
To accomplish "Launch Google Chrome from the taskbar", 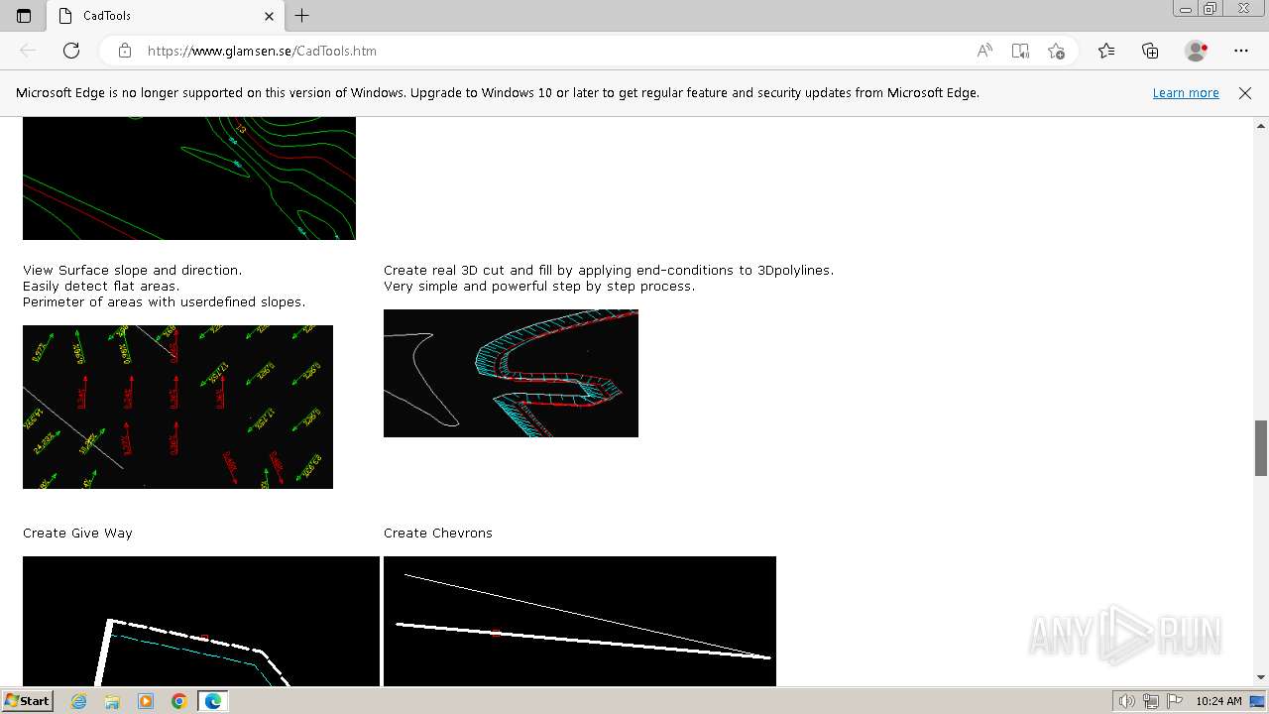I will click(x=179, y=701).
